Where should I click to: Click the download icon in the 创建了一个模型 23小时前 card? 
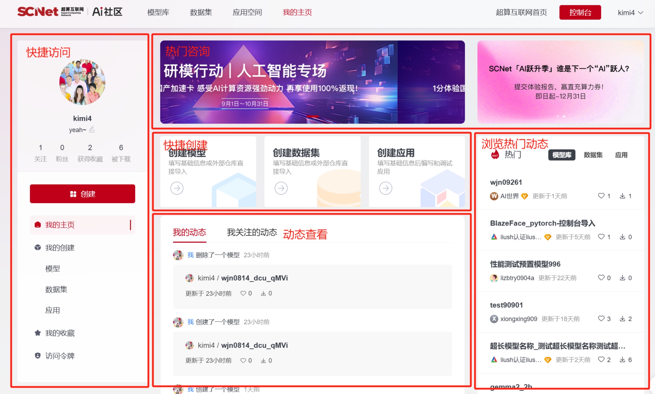tap(263, 360)
